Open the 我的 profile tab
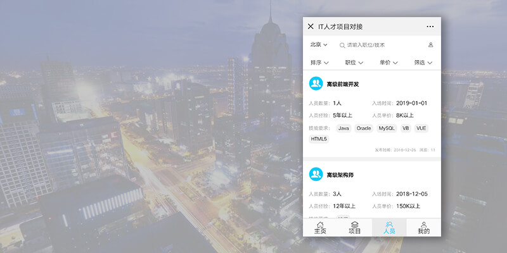This screenshot has height=253, width=507. [x=423, y=228]
